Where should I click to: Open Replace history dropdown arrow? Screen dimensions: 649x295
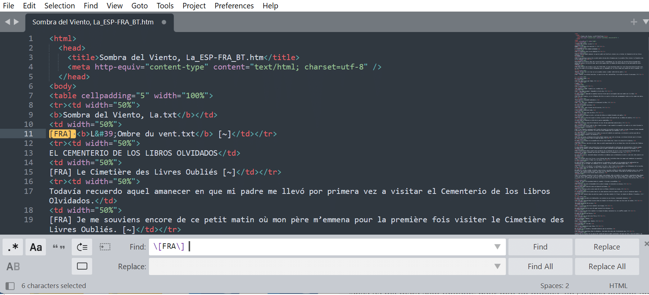pos(497,267)
